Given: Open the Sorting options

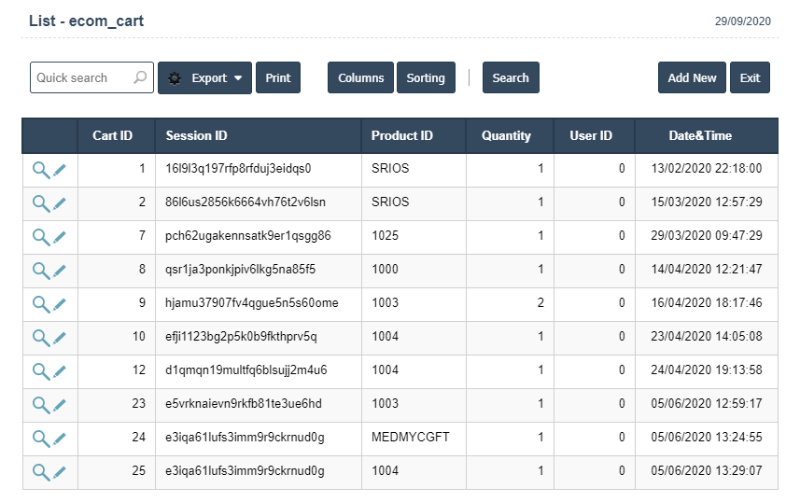Looking at the screenshot, I should [426, 78].
